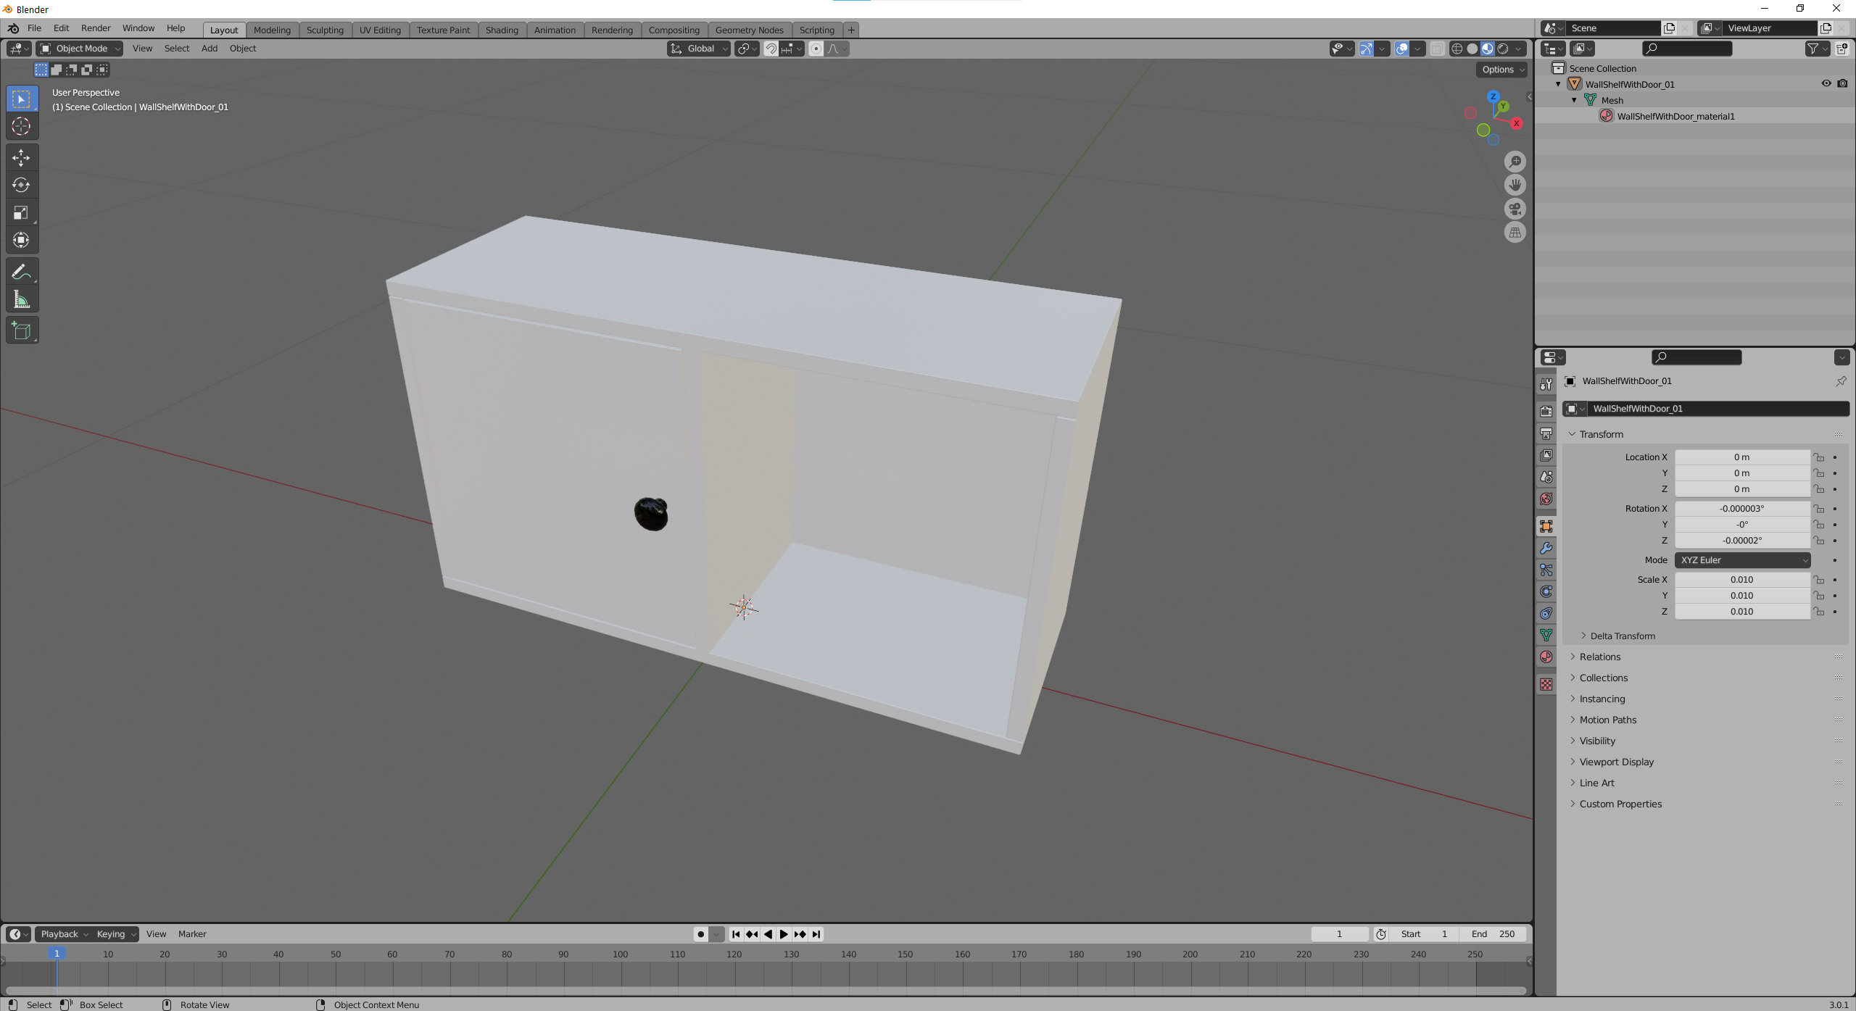1856x1011 pixels.
Task: Toggle camera view button in viewport
Action: coord(1515,209)
